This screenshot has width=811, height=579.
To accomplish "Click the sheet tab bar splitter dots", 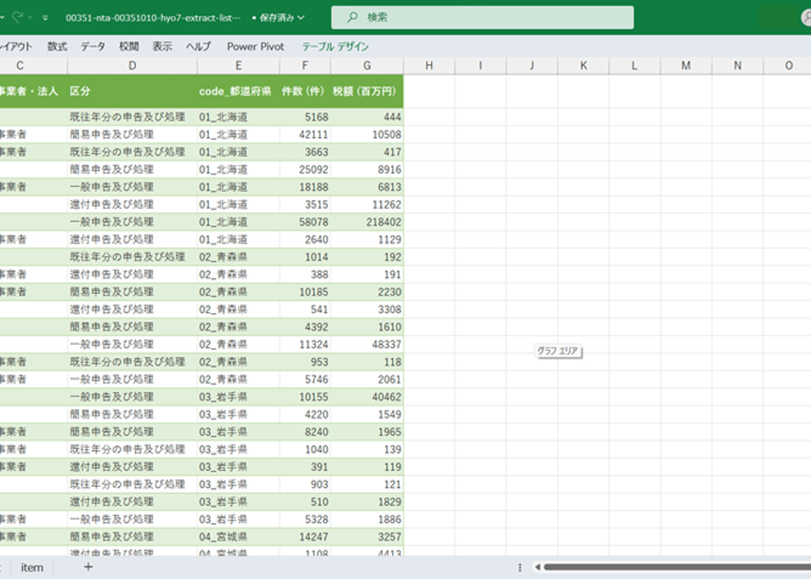I will click(x=520, y=568).
